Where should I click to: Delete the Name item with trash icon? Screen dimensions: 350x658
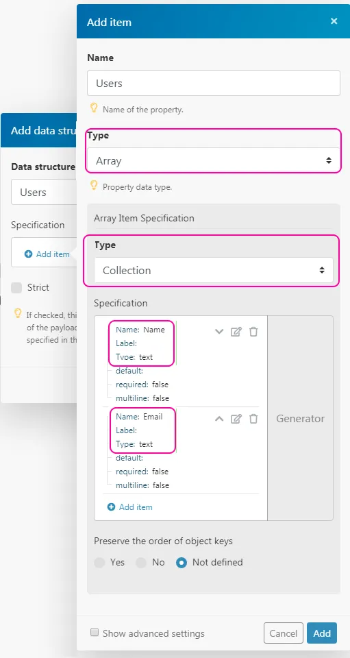tap(253, 332)
